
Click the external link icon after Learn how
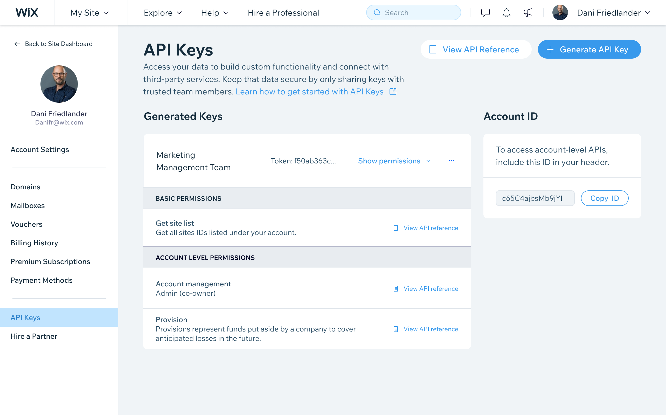point(393,91)
